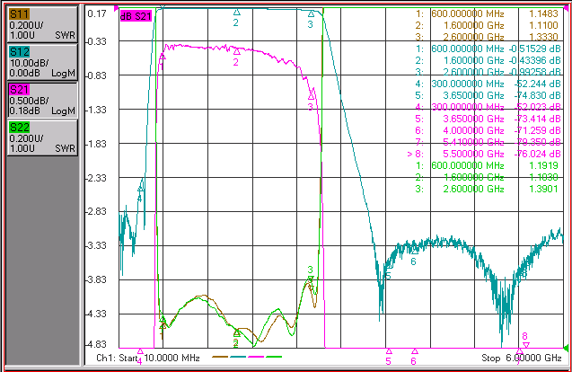572x372 pixels.
Task: Click teal marker 6 in stopband
Action: 415,252
